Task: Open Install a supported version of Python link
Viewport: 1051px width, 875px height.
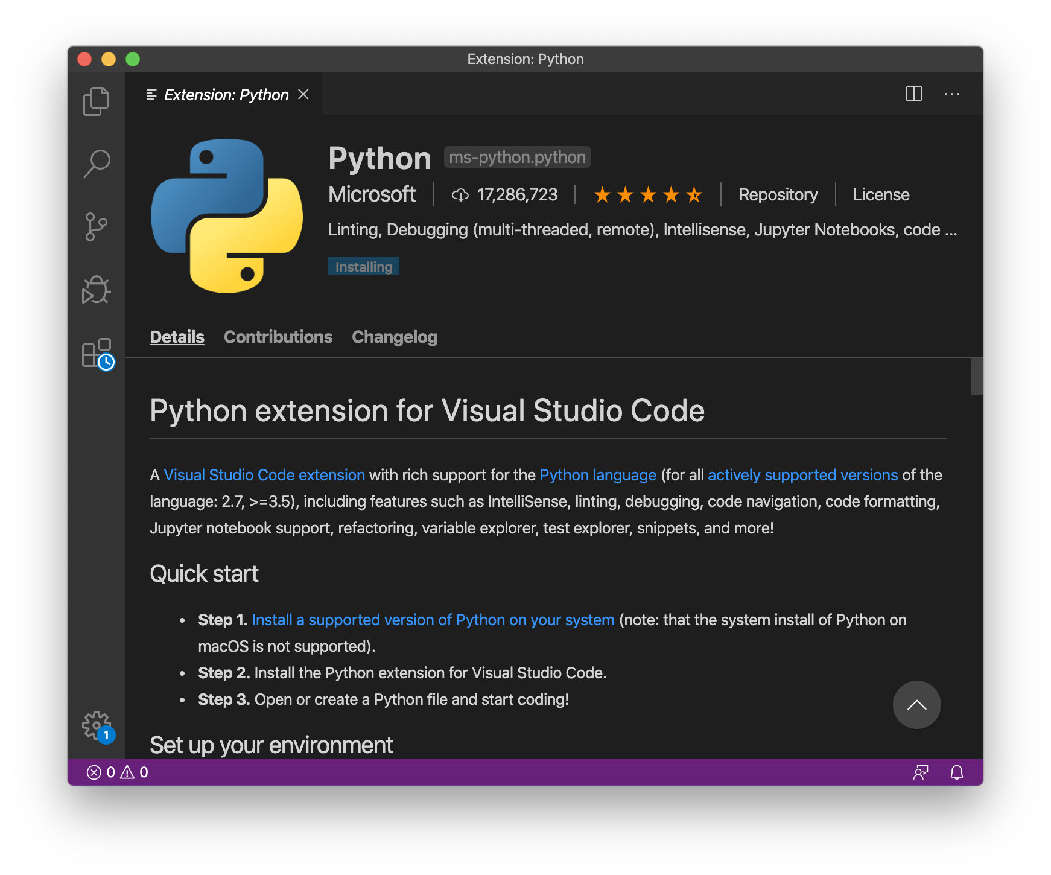Action: (433, 620)
